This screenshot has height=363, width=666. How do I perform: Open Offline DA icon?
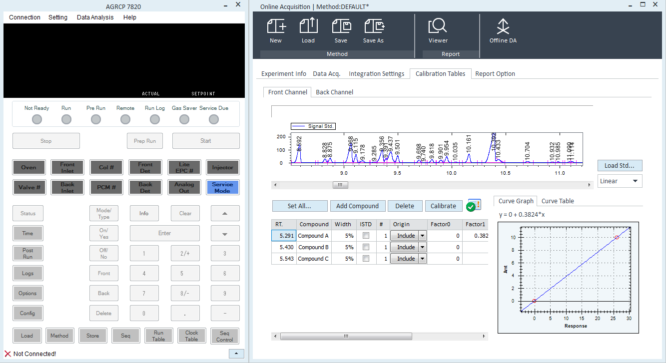point(503,26)
